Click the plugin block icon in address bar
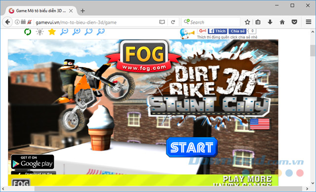The width and height of the screenshot is (316, 192). point(23,22)
